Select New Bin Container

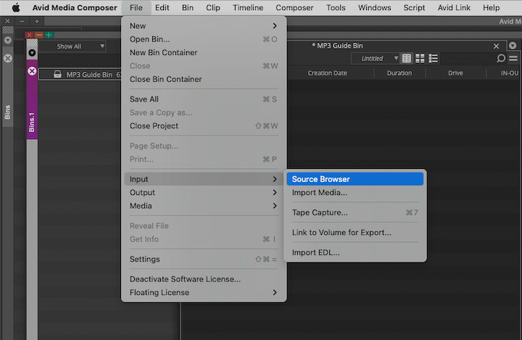tap(204, 53)
